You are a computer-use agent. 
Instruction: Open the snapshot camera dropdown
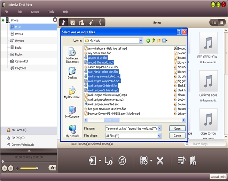tap(53, 168)
